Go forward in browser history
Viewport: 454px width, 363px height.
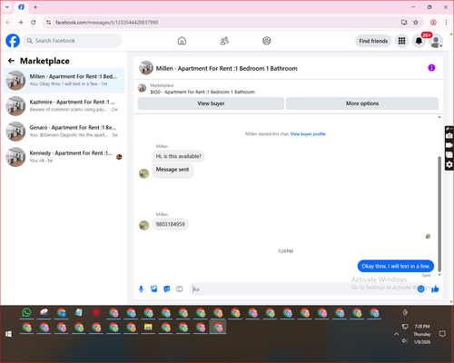[20, 23]
